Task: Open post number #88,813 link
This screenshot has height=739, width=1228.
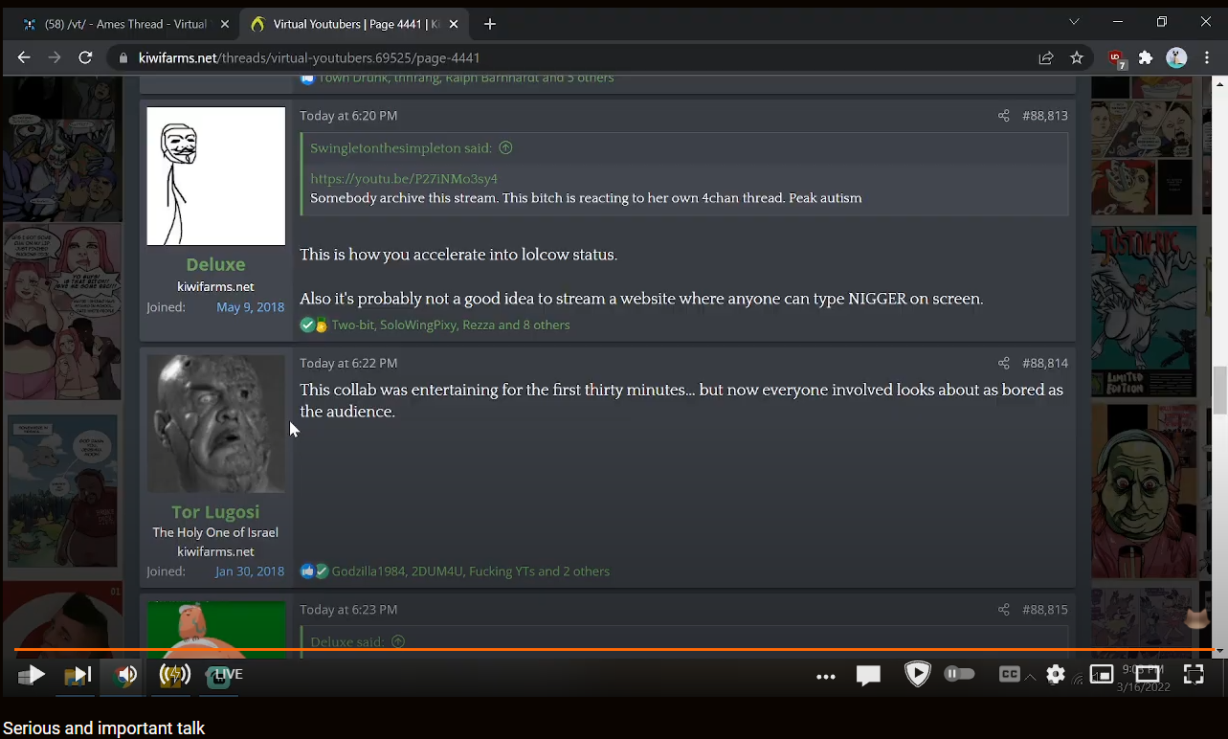Action: 1044,116
